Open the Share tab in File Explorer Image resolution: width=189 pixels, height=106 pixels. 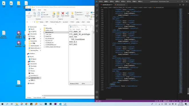pyautogui.click(x=40, y=10)
